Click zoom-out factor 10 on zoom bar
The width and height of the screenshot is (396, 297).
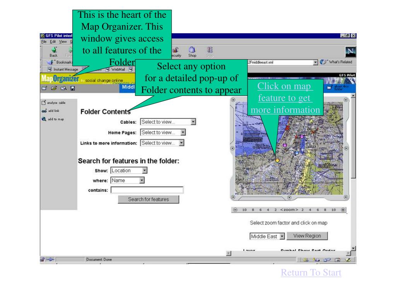pos(244,210)
